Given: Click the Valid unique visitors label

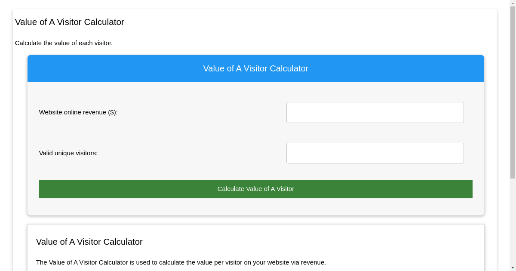Looking at the screenshot, I should (68, 153).
